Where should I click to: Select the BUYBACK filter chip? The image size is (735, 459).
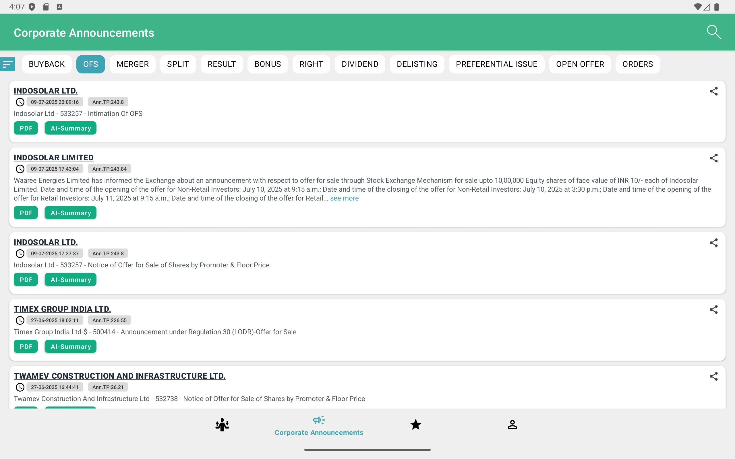(47, 64)
